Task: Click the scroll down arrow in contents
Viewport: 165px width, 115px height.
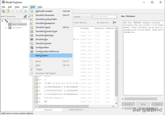Action: pyautogui.click(x=116, y=103)
